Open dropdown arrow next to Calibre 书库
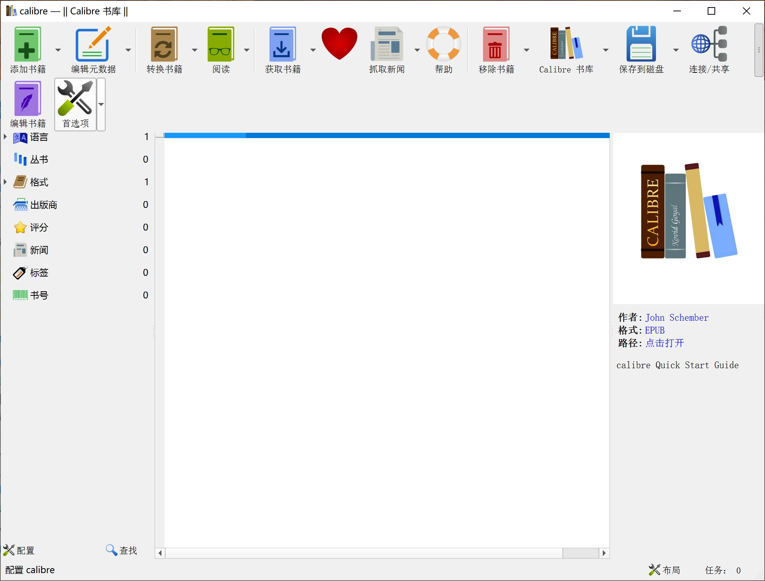This screenshot has width=765, height=581. (x=606, y=50)
